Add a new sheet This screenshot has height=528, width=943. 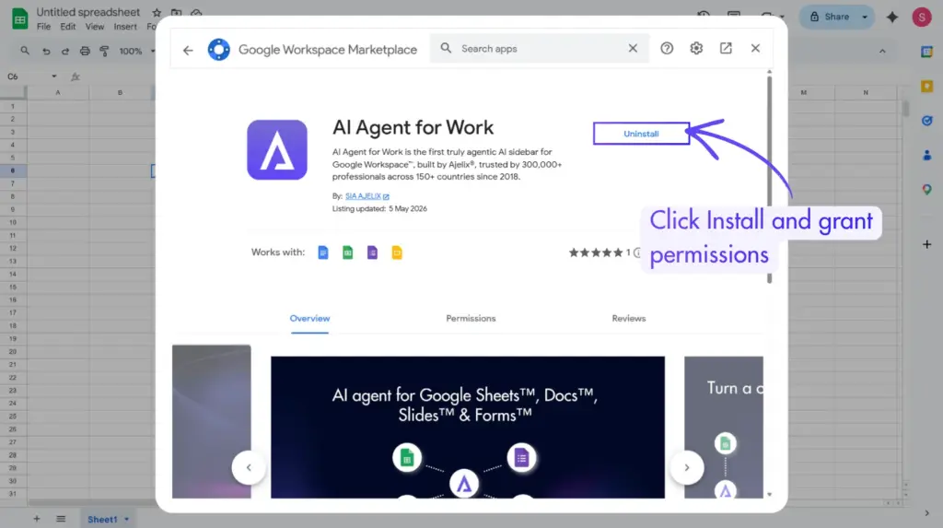(x=37, y=519)
